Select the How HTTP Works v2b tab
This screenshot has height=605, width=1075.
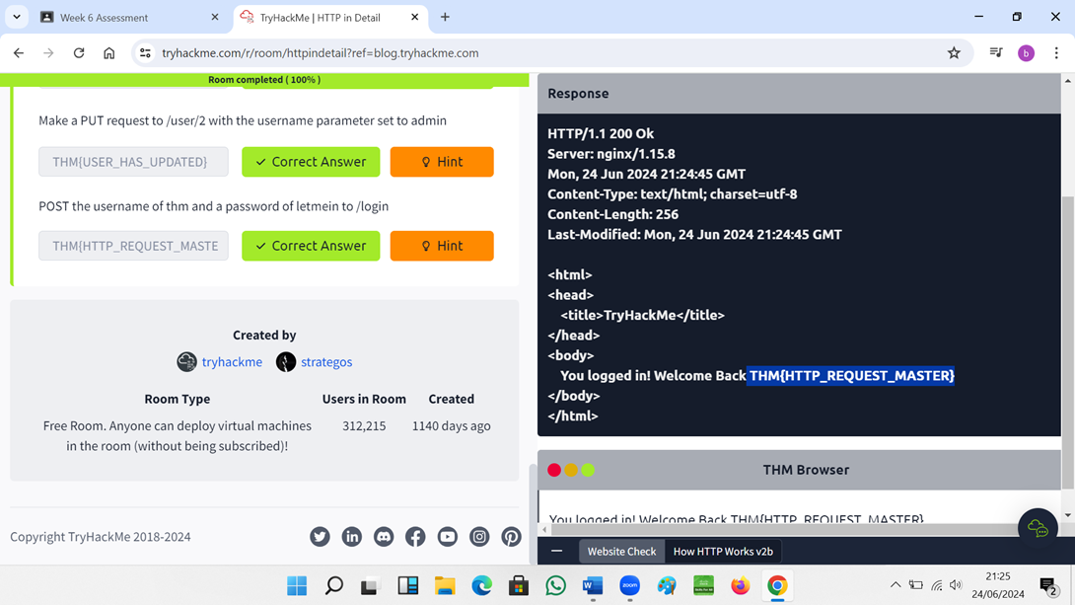click(x=723, y=551)
